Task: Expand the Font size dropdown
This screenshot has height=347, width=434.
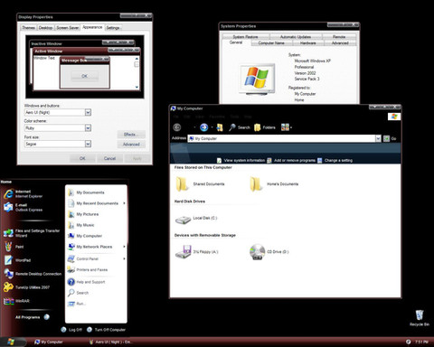Action: [88, 144]
